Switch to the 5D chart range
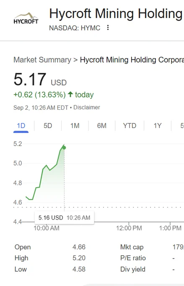184x286 pixels. (48, 126)
